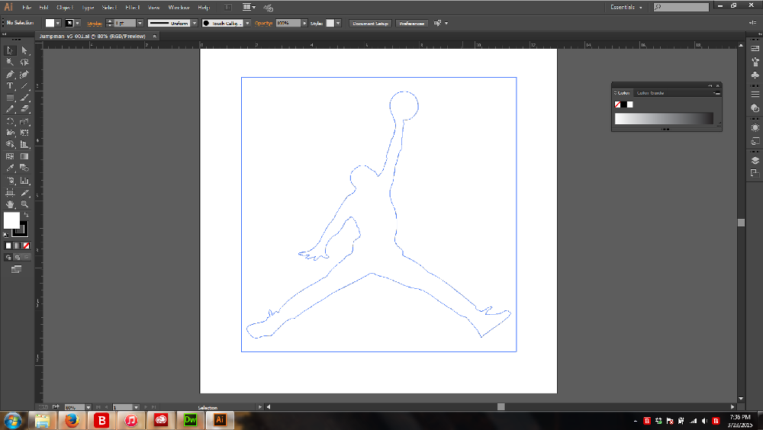
Task: Select the Gradient tool
Action: click(24, 156)
